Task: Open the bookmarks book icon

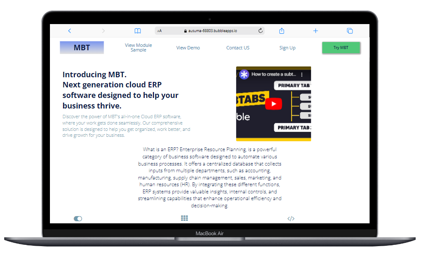Action: [x=138, y=31]
